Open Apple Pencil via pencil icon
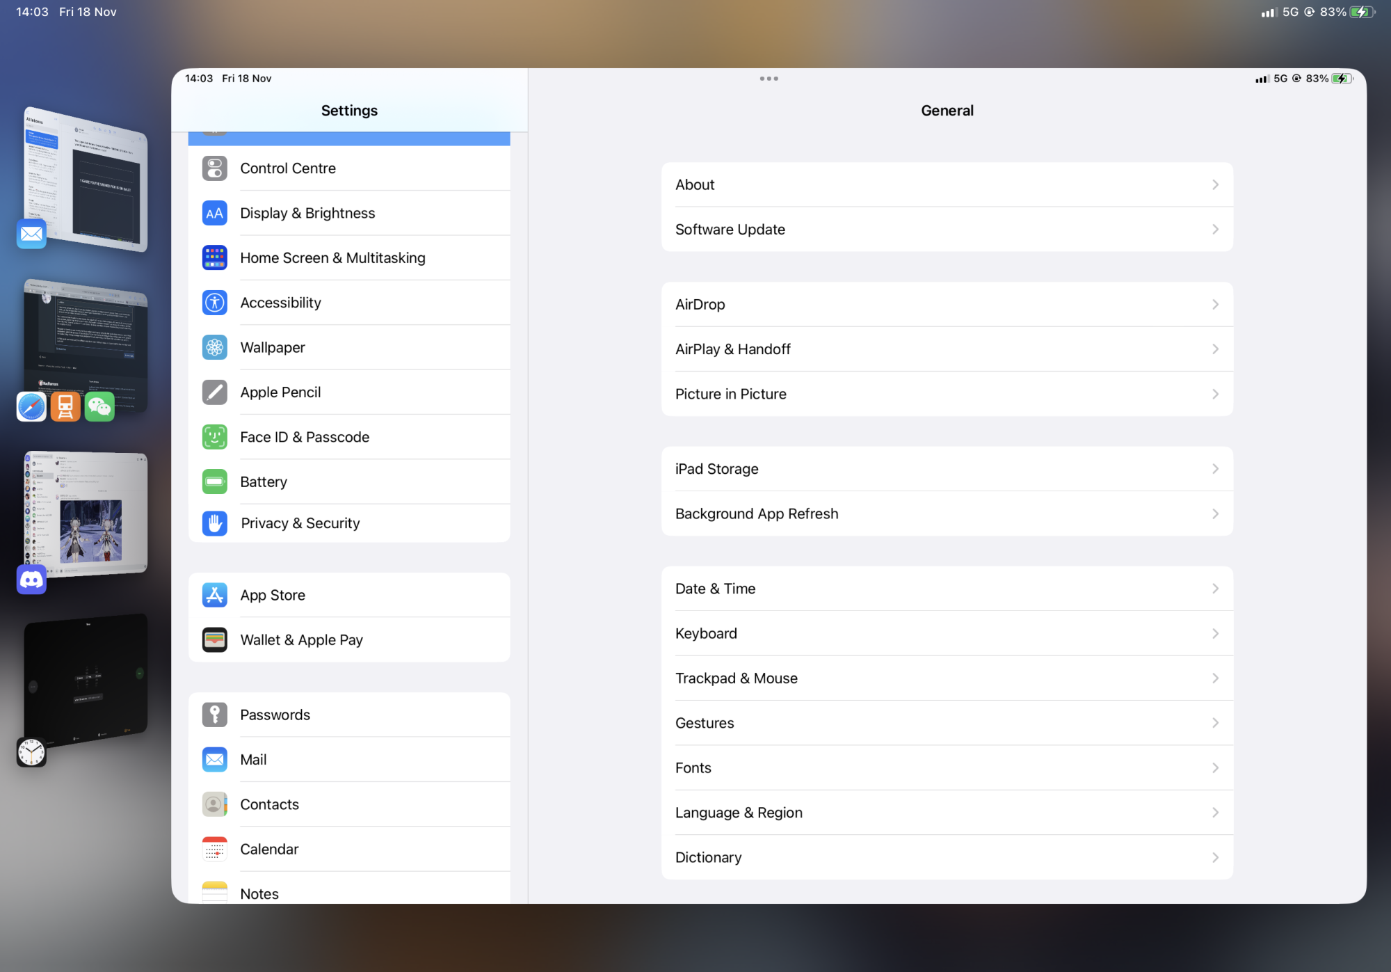Viewport: 1391px width, 972px height. pos(214,392)
